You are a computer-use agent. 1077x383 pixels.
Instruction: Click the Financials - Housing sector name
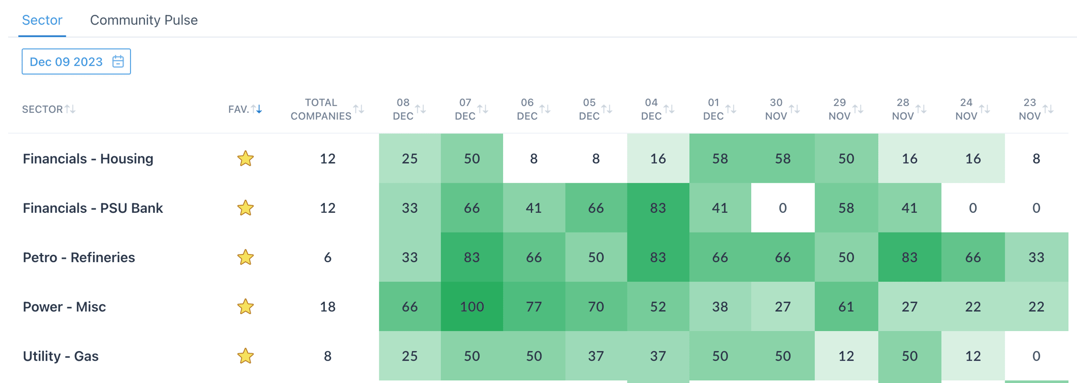click(x=88, y=159)
